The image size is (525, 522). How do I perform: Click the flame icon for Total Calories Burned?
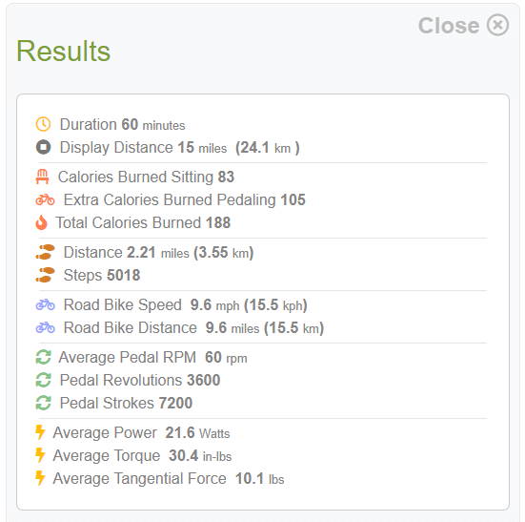pos(42,222)
